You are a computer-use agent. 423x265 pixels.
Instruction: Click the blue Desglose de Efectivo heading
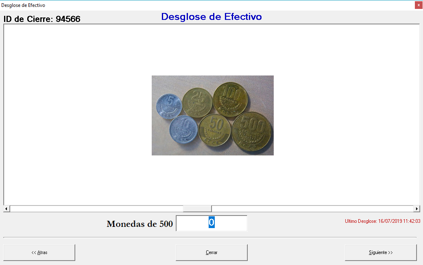211,17
